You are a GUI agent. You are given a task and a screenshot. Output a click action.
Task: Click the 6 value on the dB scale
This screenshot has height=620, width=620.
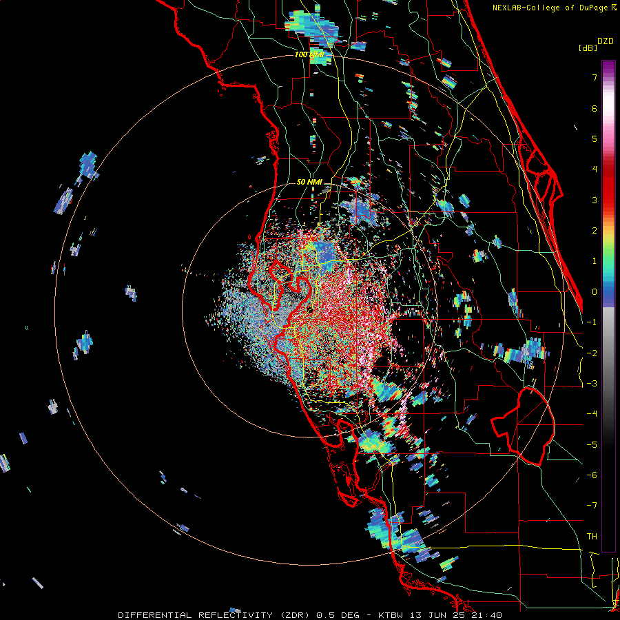pos(595,108)
